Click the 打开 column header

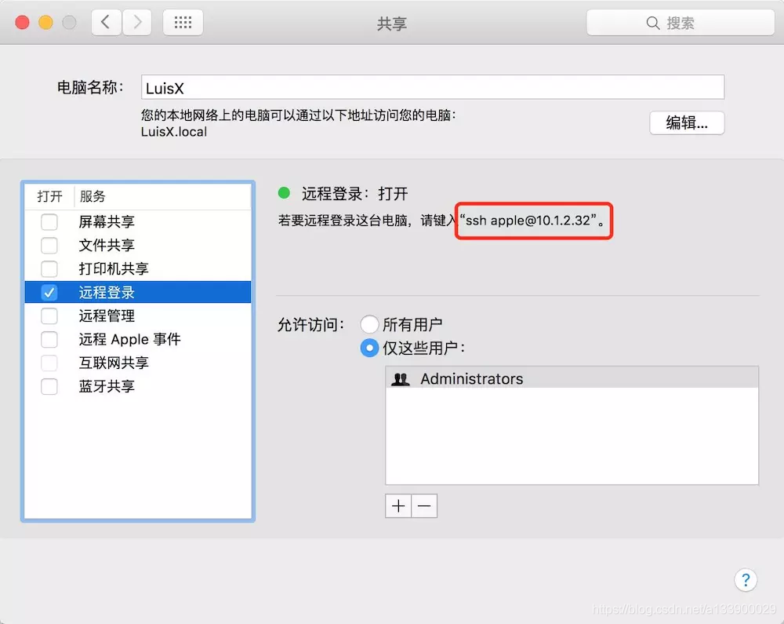(49, 196)
